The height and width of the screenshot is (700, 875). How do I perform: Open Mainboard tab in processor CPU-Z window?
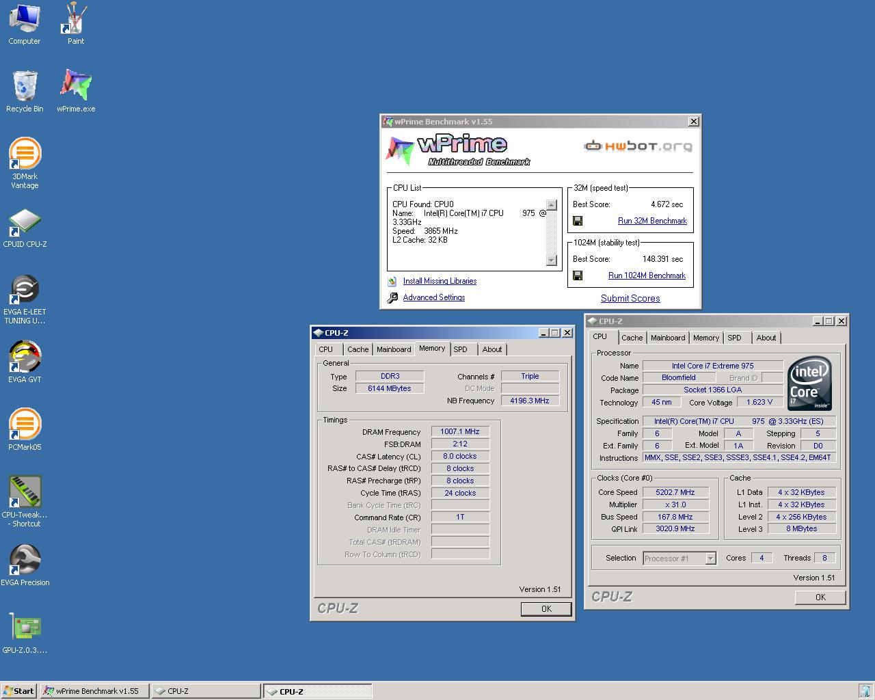[668, 338]
